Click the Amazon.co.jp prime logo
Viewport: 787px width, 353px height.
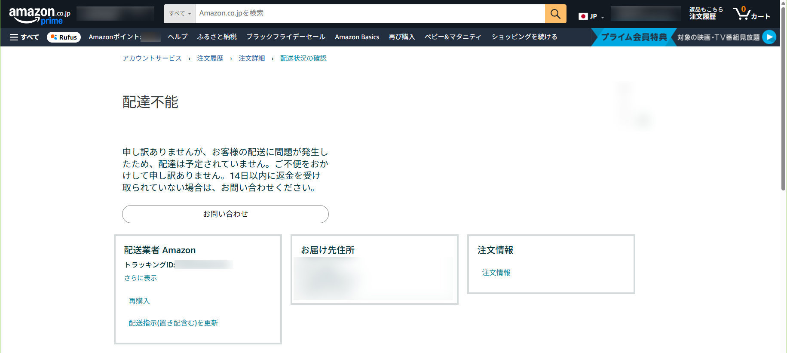click(x=39, y=15)
